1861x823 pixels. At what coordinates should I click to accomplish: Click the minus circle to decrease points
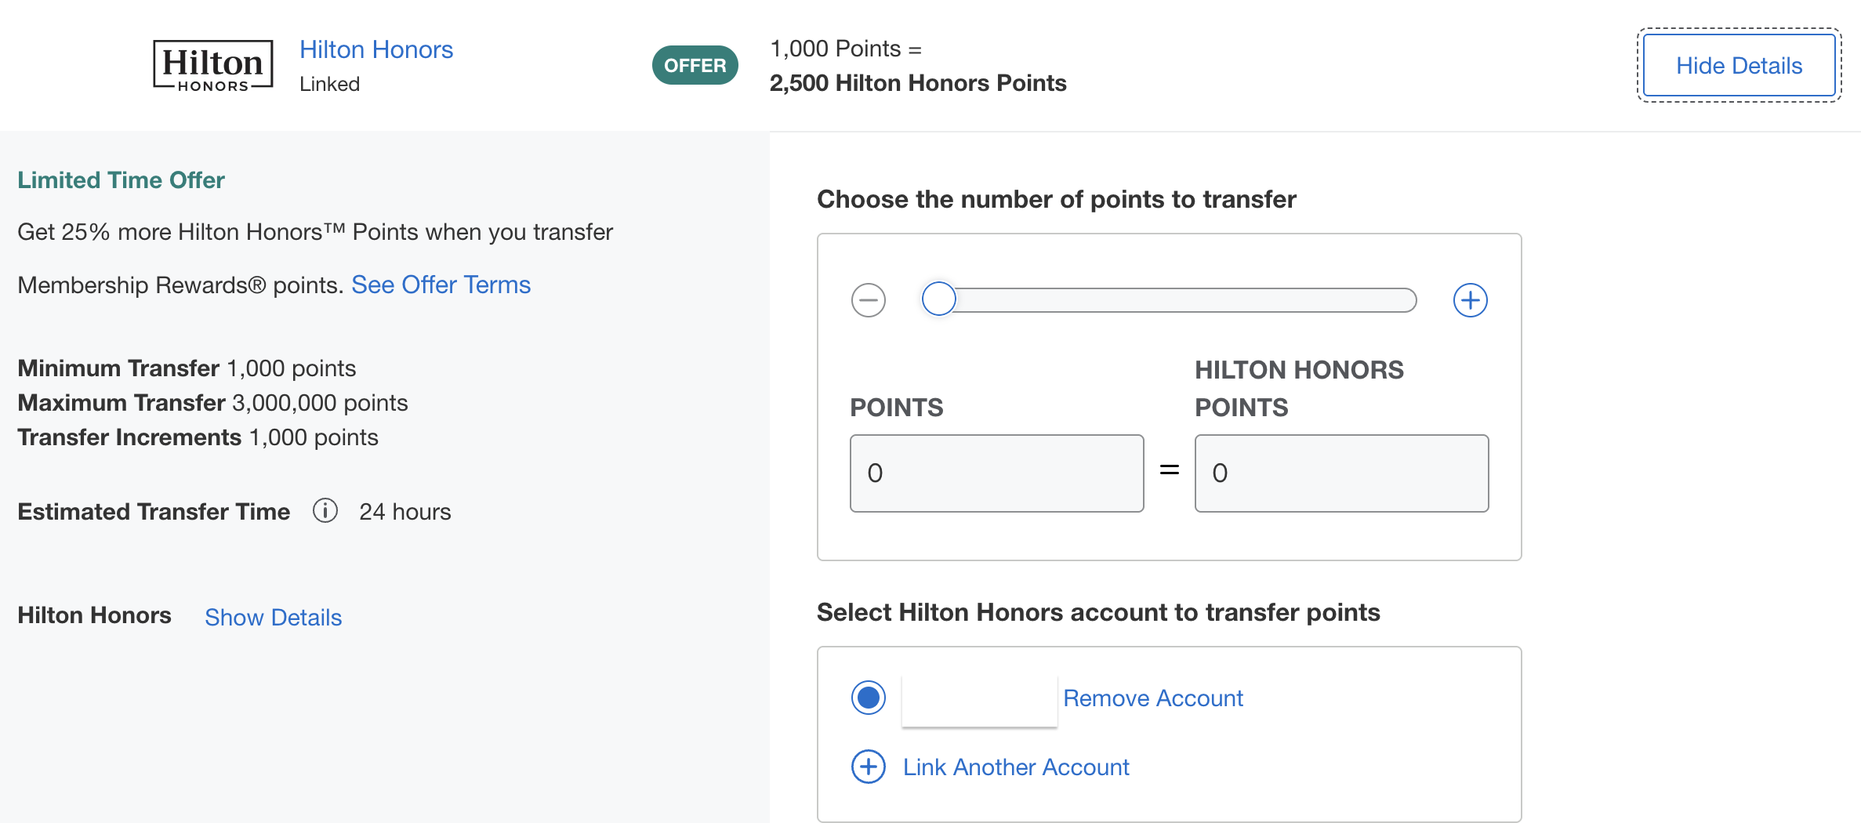(x=869, y=300)
